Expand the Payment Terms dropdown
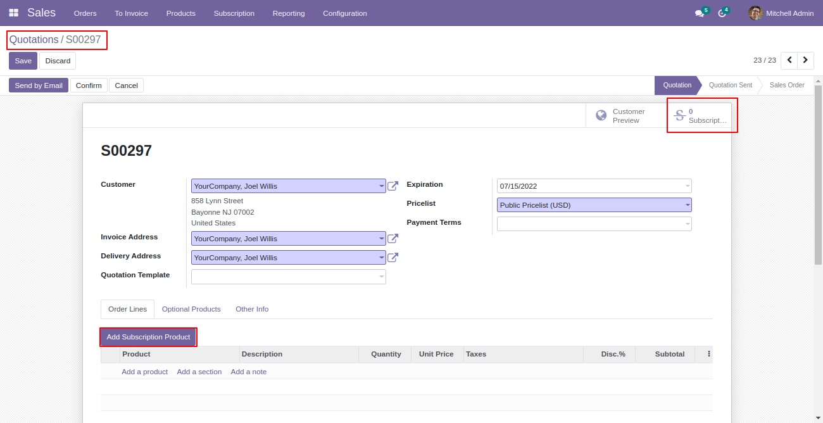 [594, 224]
